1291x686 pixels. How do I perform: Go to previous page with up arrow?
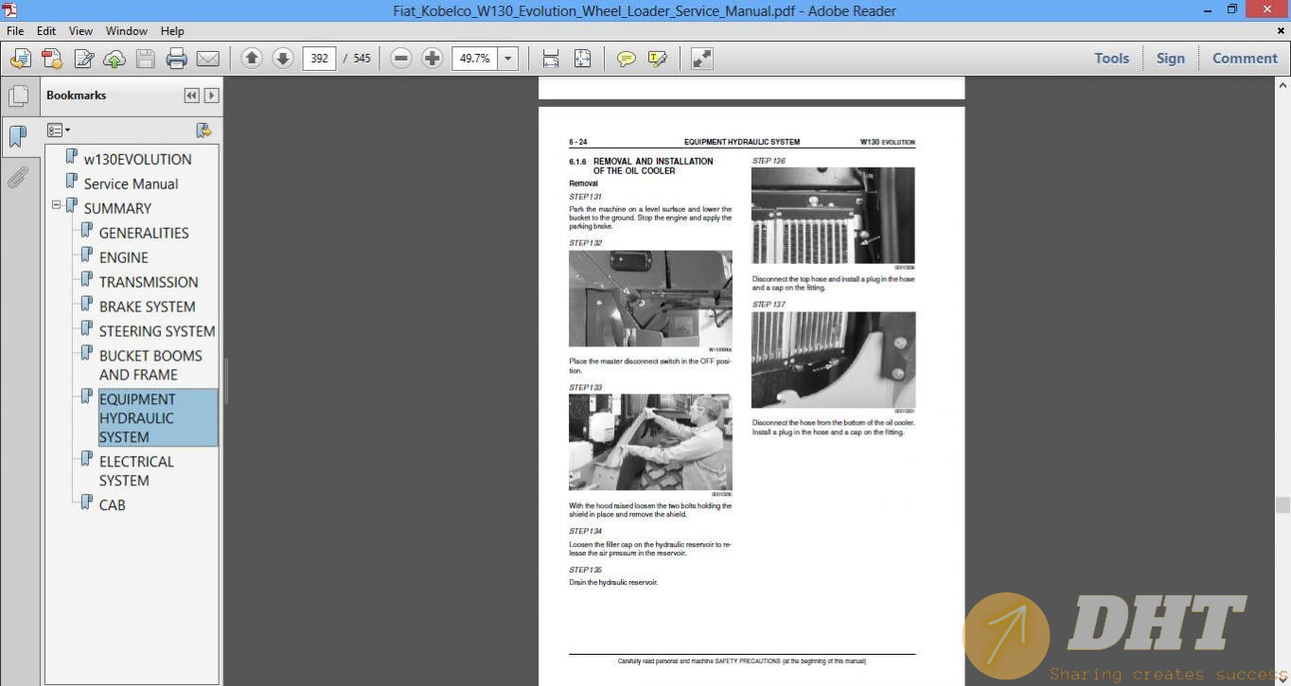click(252, 59)
